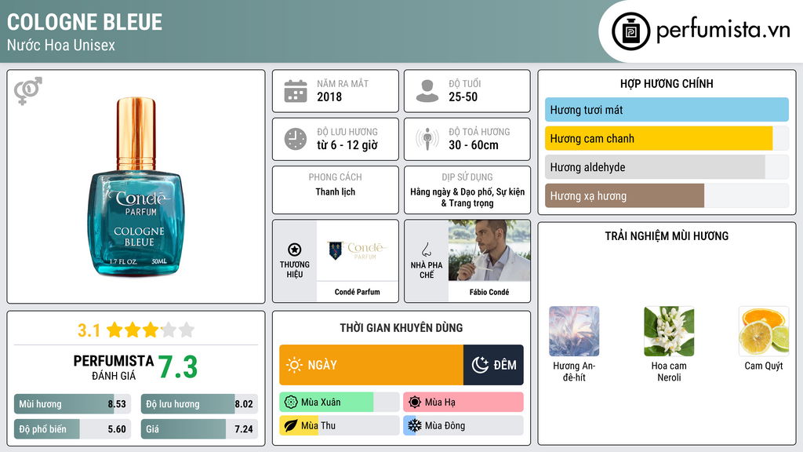Image resolution: width=803 pixels, height=452 pixels.
Task: Click the Giá 7.24 score bar
Action: 199,429
